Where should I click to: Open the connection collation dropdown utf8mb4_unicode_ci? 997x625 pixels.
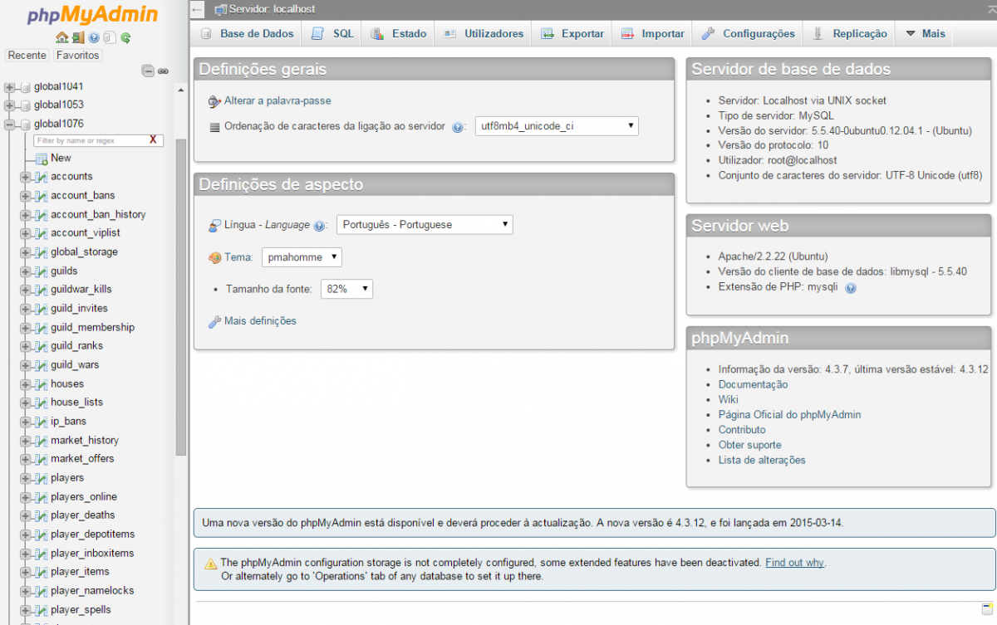click(557, 126)
